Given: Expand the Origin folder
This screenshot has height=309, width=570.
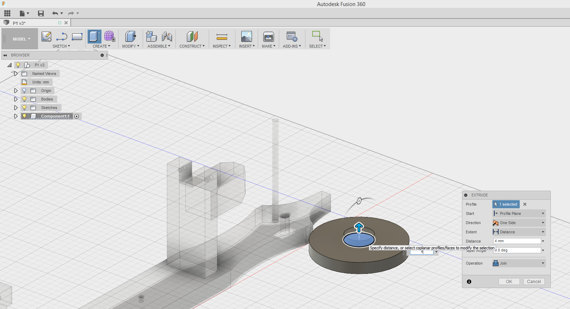Looking at the screenshot, I should 16,91.
